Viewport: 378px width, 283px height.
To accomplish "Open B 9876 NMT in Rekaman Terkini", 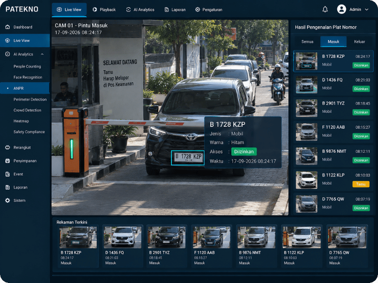I will (256, 246).
